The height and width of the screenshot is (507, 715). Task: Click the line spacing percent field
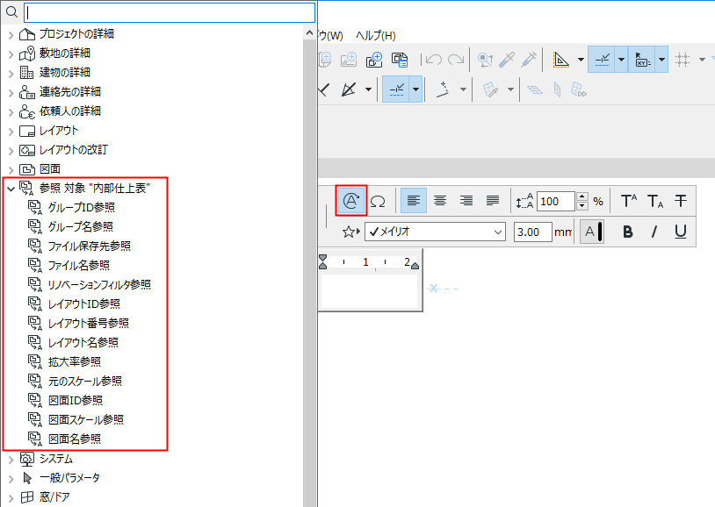(x=556, y=202)
